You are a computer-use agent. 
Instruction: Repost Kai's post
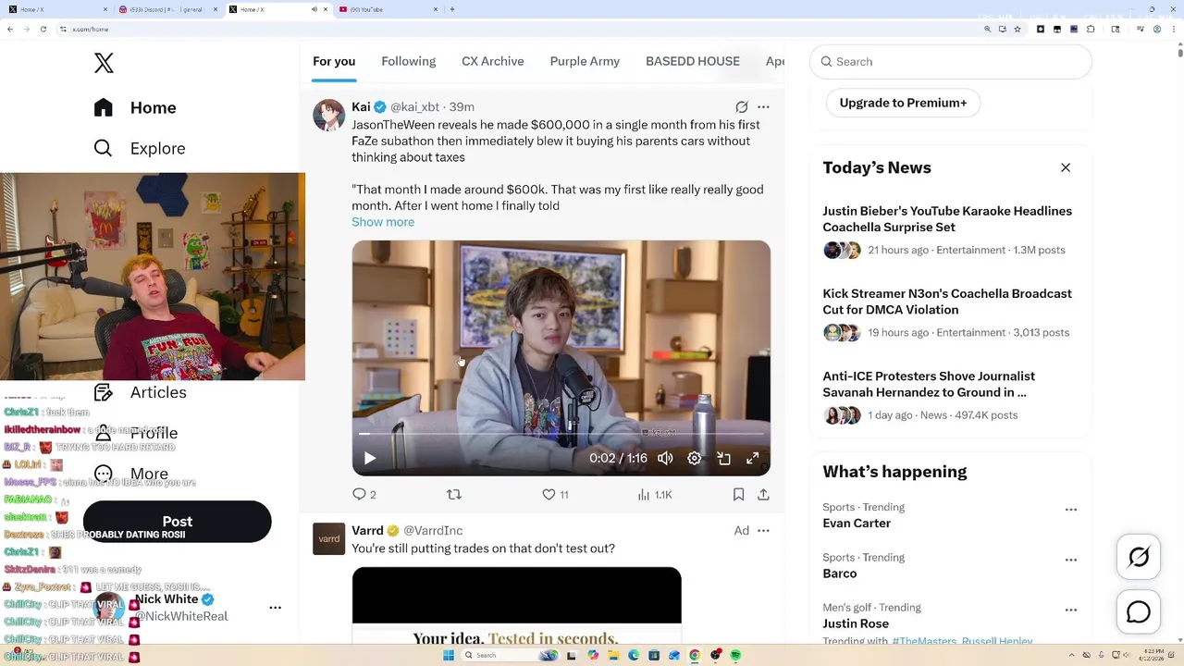(453, 495)
